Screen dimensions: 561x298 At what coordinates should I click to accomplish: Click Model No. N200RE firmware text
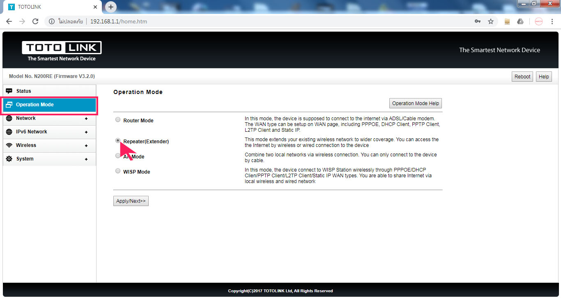(x=52, y=76)
